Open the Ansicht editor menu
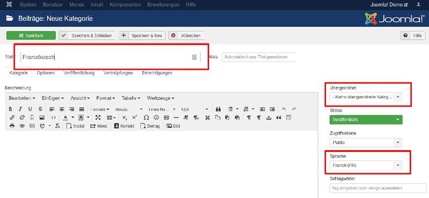The image size is (429, 198). (80, 98)
